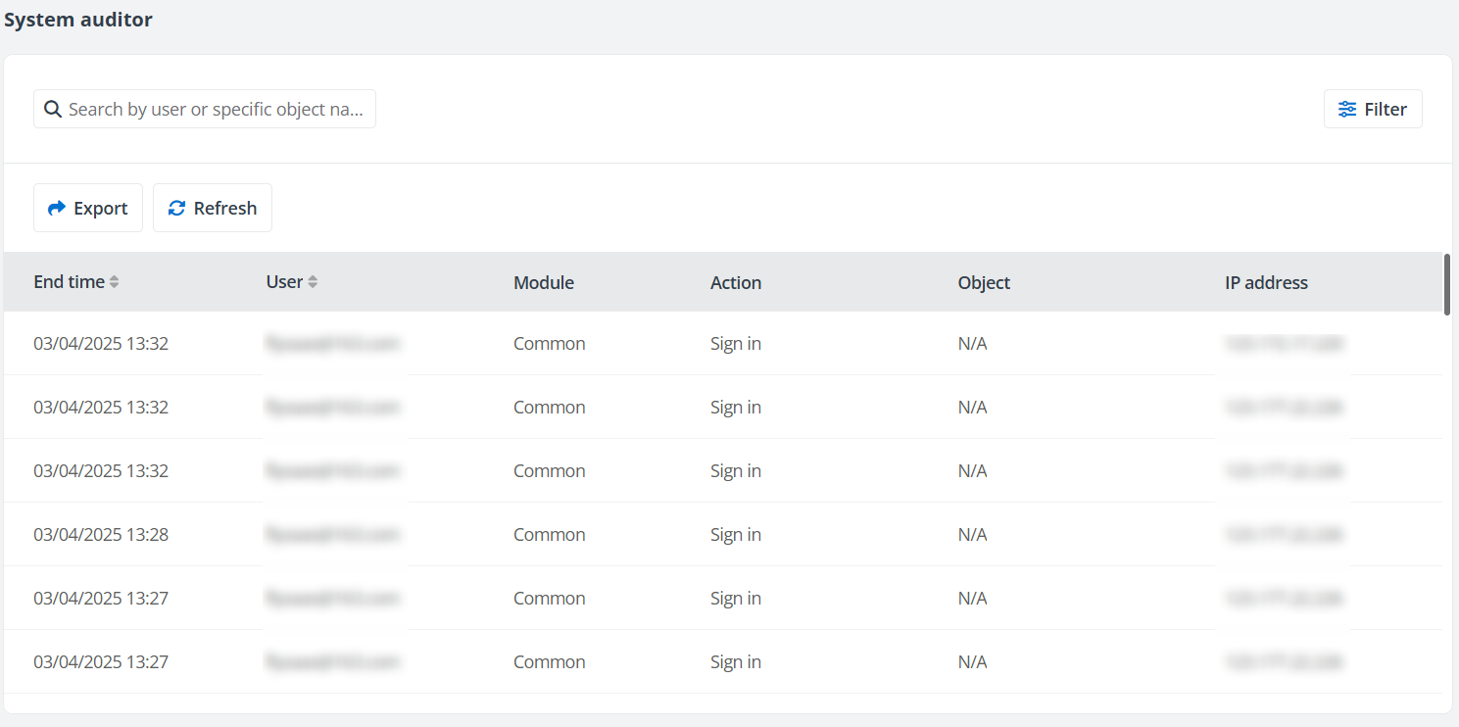The image size is (1459, 727).
Task: Click the Refresh circular arrows icon
Action: pyautogui.click(x=177, y=208)
